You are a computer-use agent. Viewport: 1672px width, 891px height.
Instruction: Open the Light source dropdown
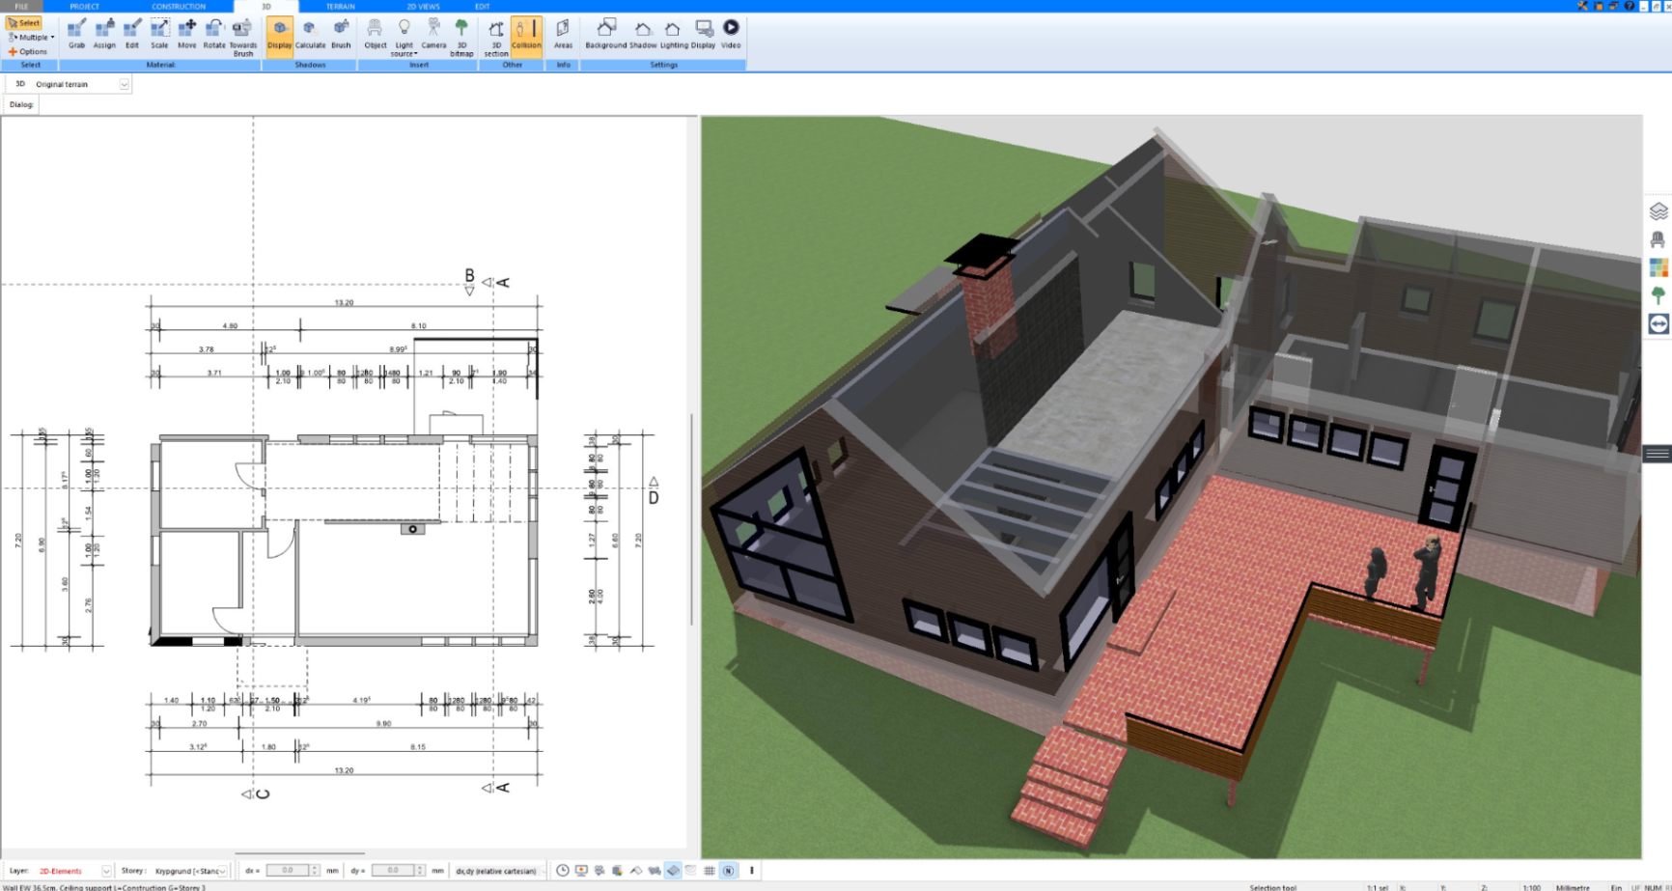[x=404, y=37]
